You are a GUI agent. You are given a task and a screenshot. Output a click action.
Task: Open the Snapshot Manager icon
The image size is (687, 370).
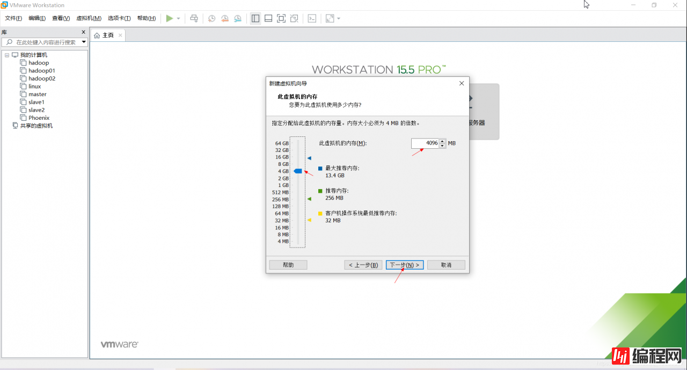click(x=238, y=18)
